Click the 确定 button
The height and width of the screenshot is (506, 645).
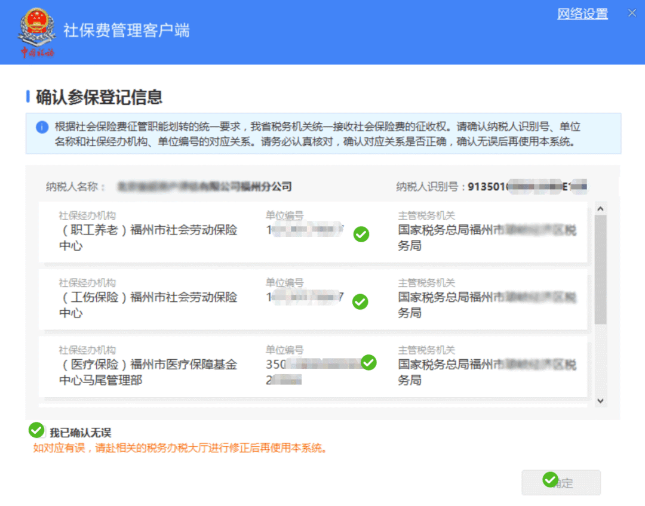point(561,483)
